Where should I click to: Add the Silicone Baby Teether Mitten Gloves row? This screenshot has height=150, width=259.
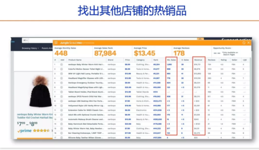point(61,138)
